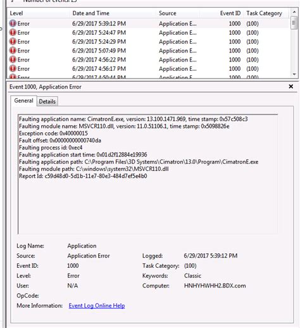Select the error event logged at 4:56:17 PM
The height and width of the screenshot is (328, 300).
(x=149, y=69)
